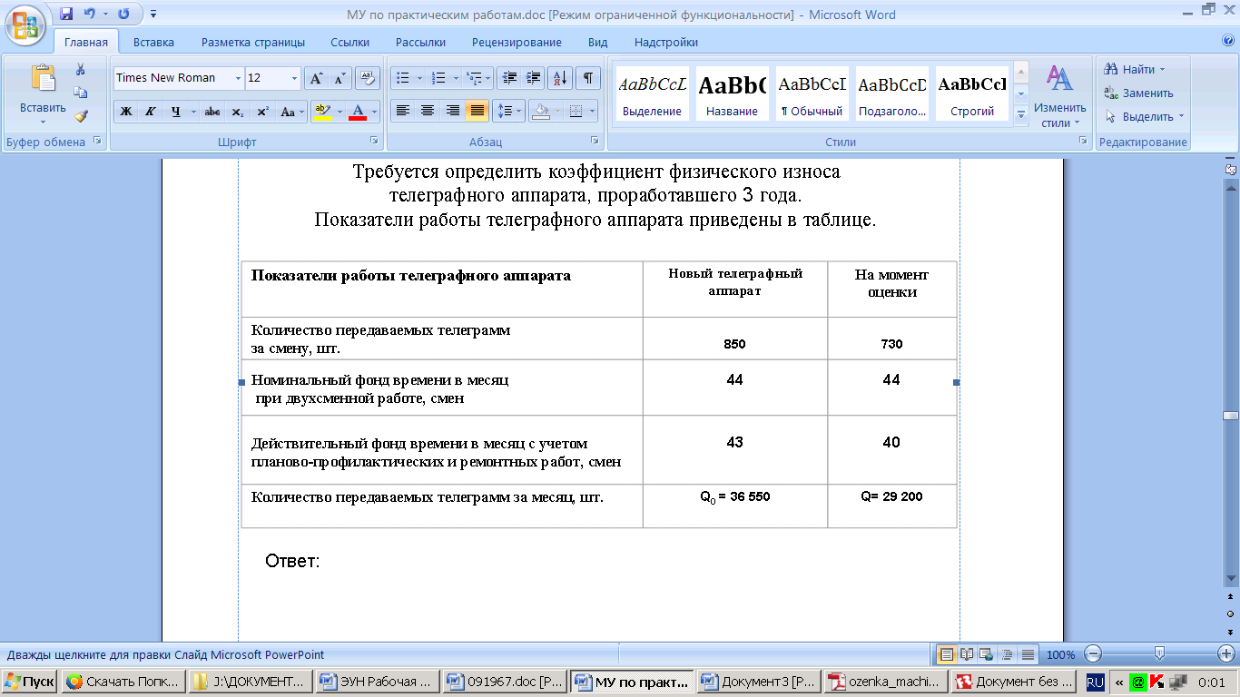Click Заменить in Editing group
Screen dimensions: 1240x697
pos(1138,93)
